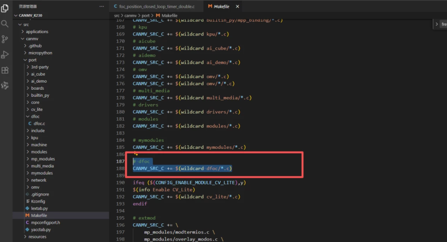447x242 pixels.
Task: Click the sparkle code action icon at line 186
Action: (135, 154)
